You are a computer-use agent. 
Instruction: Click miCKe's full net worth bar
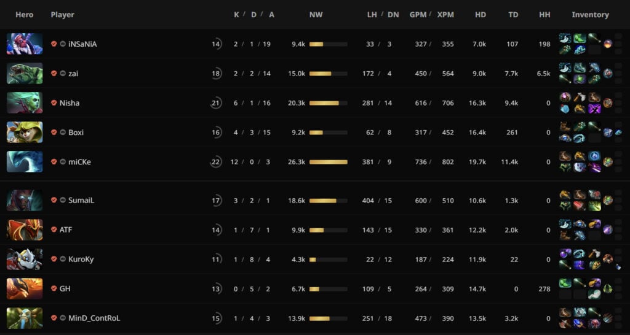328,162
